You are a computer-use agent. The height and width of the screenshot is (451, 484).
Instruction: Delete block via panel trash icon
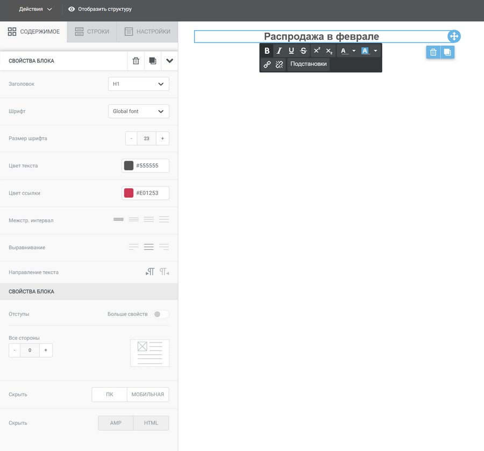coord(136,61)
